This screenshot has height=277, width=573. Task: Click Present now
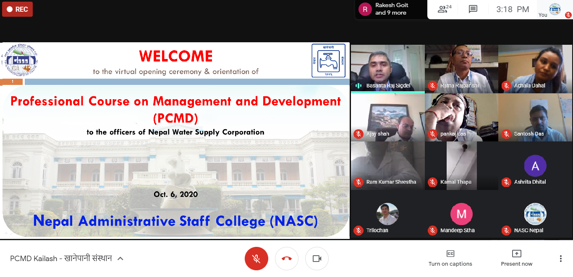pos(516,258)
